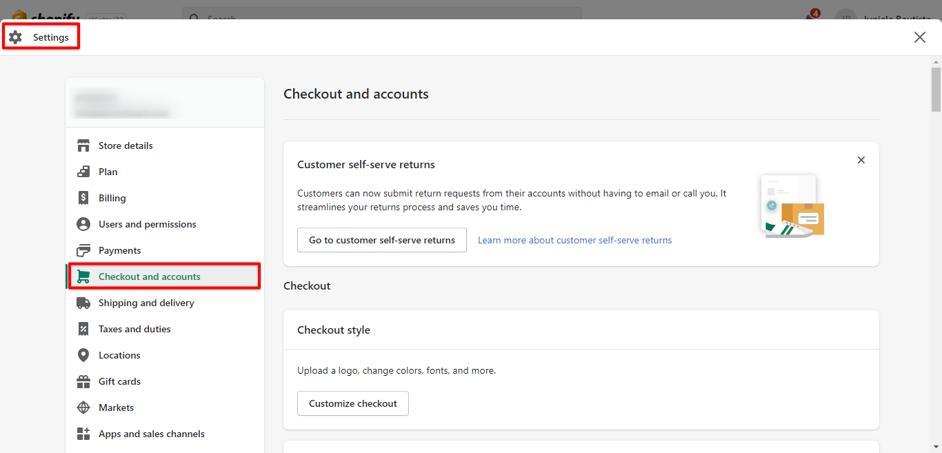The width and height of the screenshot is (942, 453).
Task: Click the Taxes and duties percent icon
Action: 83,329
